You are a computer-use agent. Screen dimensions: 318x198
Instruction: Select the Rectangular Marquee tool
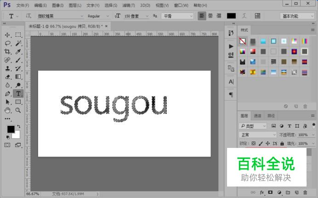click(18, 34)
